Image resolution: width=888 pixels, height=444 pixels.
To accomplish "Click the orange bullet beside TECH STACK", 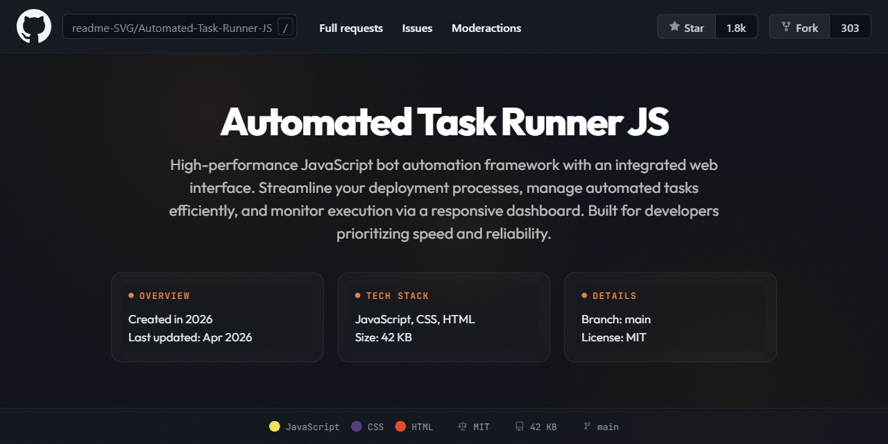I will click(357, 296).
